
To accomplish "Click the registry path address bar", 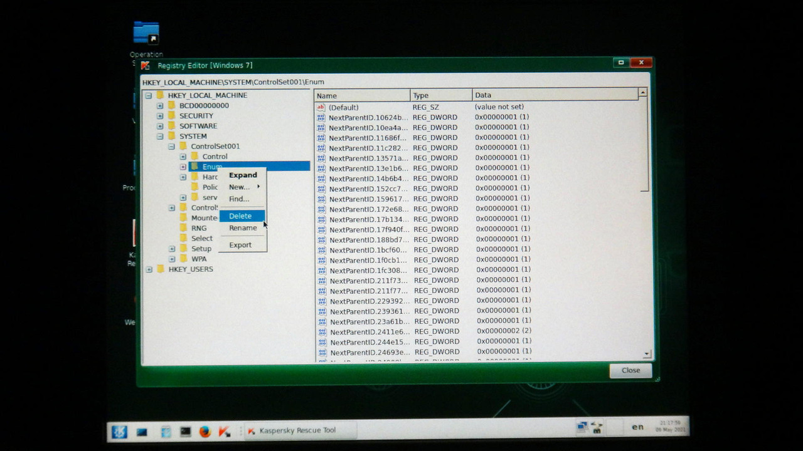I will (395, 82).
